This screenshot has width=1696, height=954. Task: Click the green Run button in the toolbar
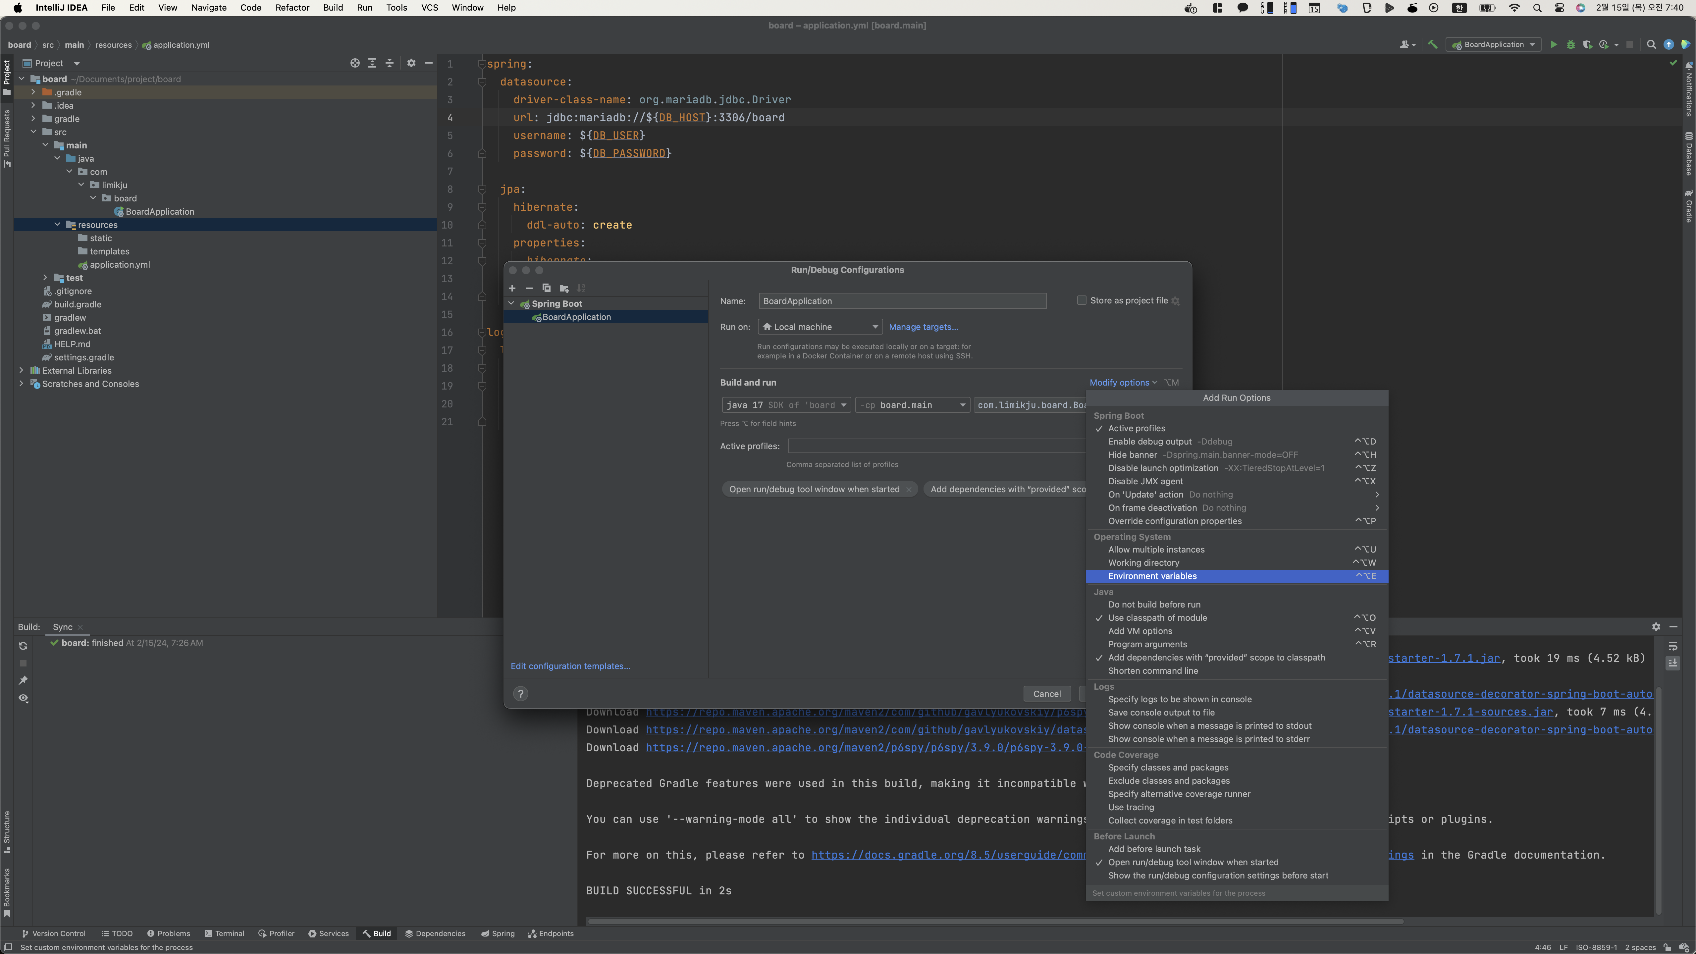pyautogui.click(x=1553, y=45)
